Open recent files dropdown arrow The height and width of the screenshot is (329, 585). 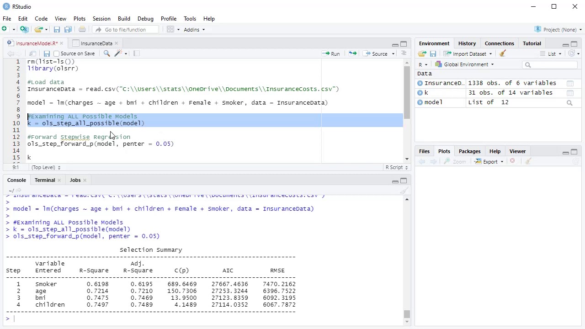coord(46,30)
